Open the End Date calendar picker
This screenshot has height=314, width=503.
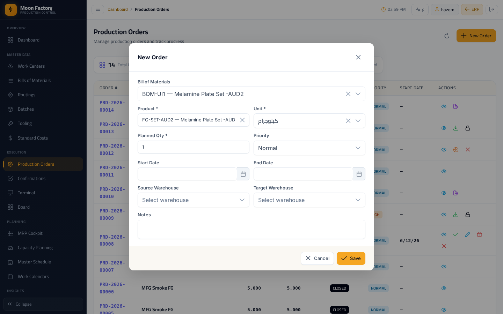click(359, 174)
